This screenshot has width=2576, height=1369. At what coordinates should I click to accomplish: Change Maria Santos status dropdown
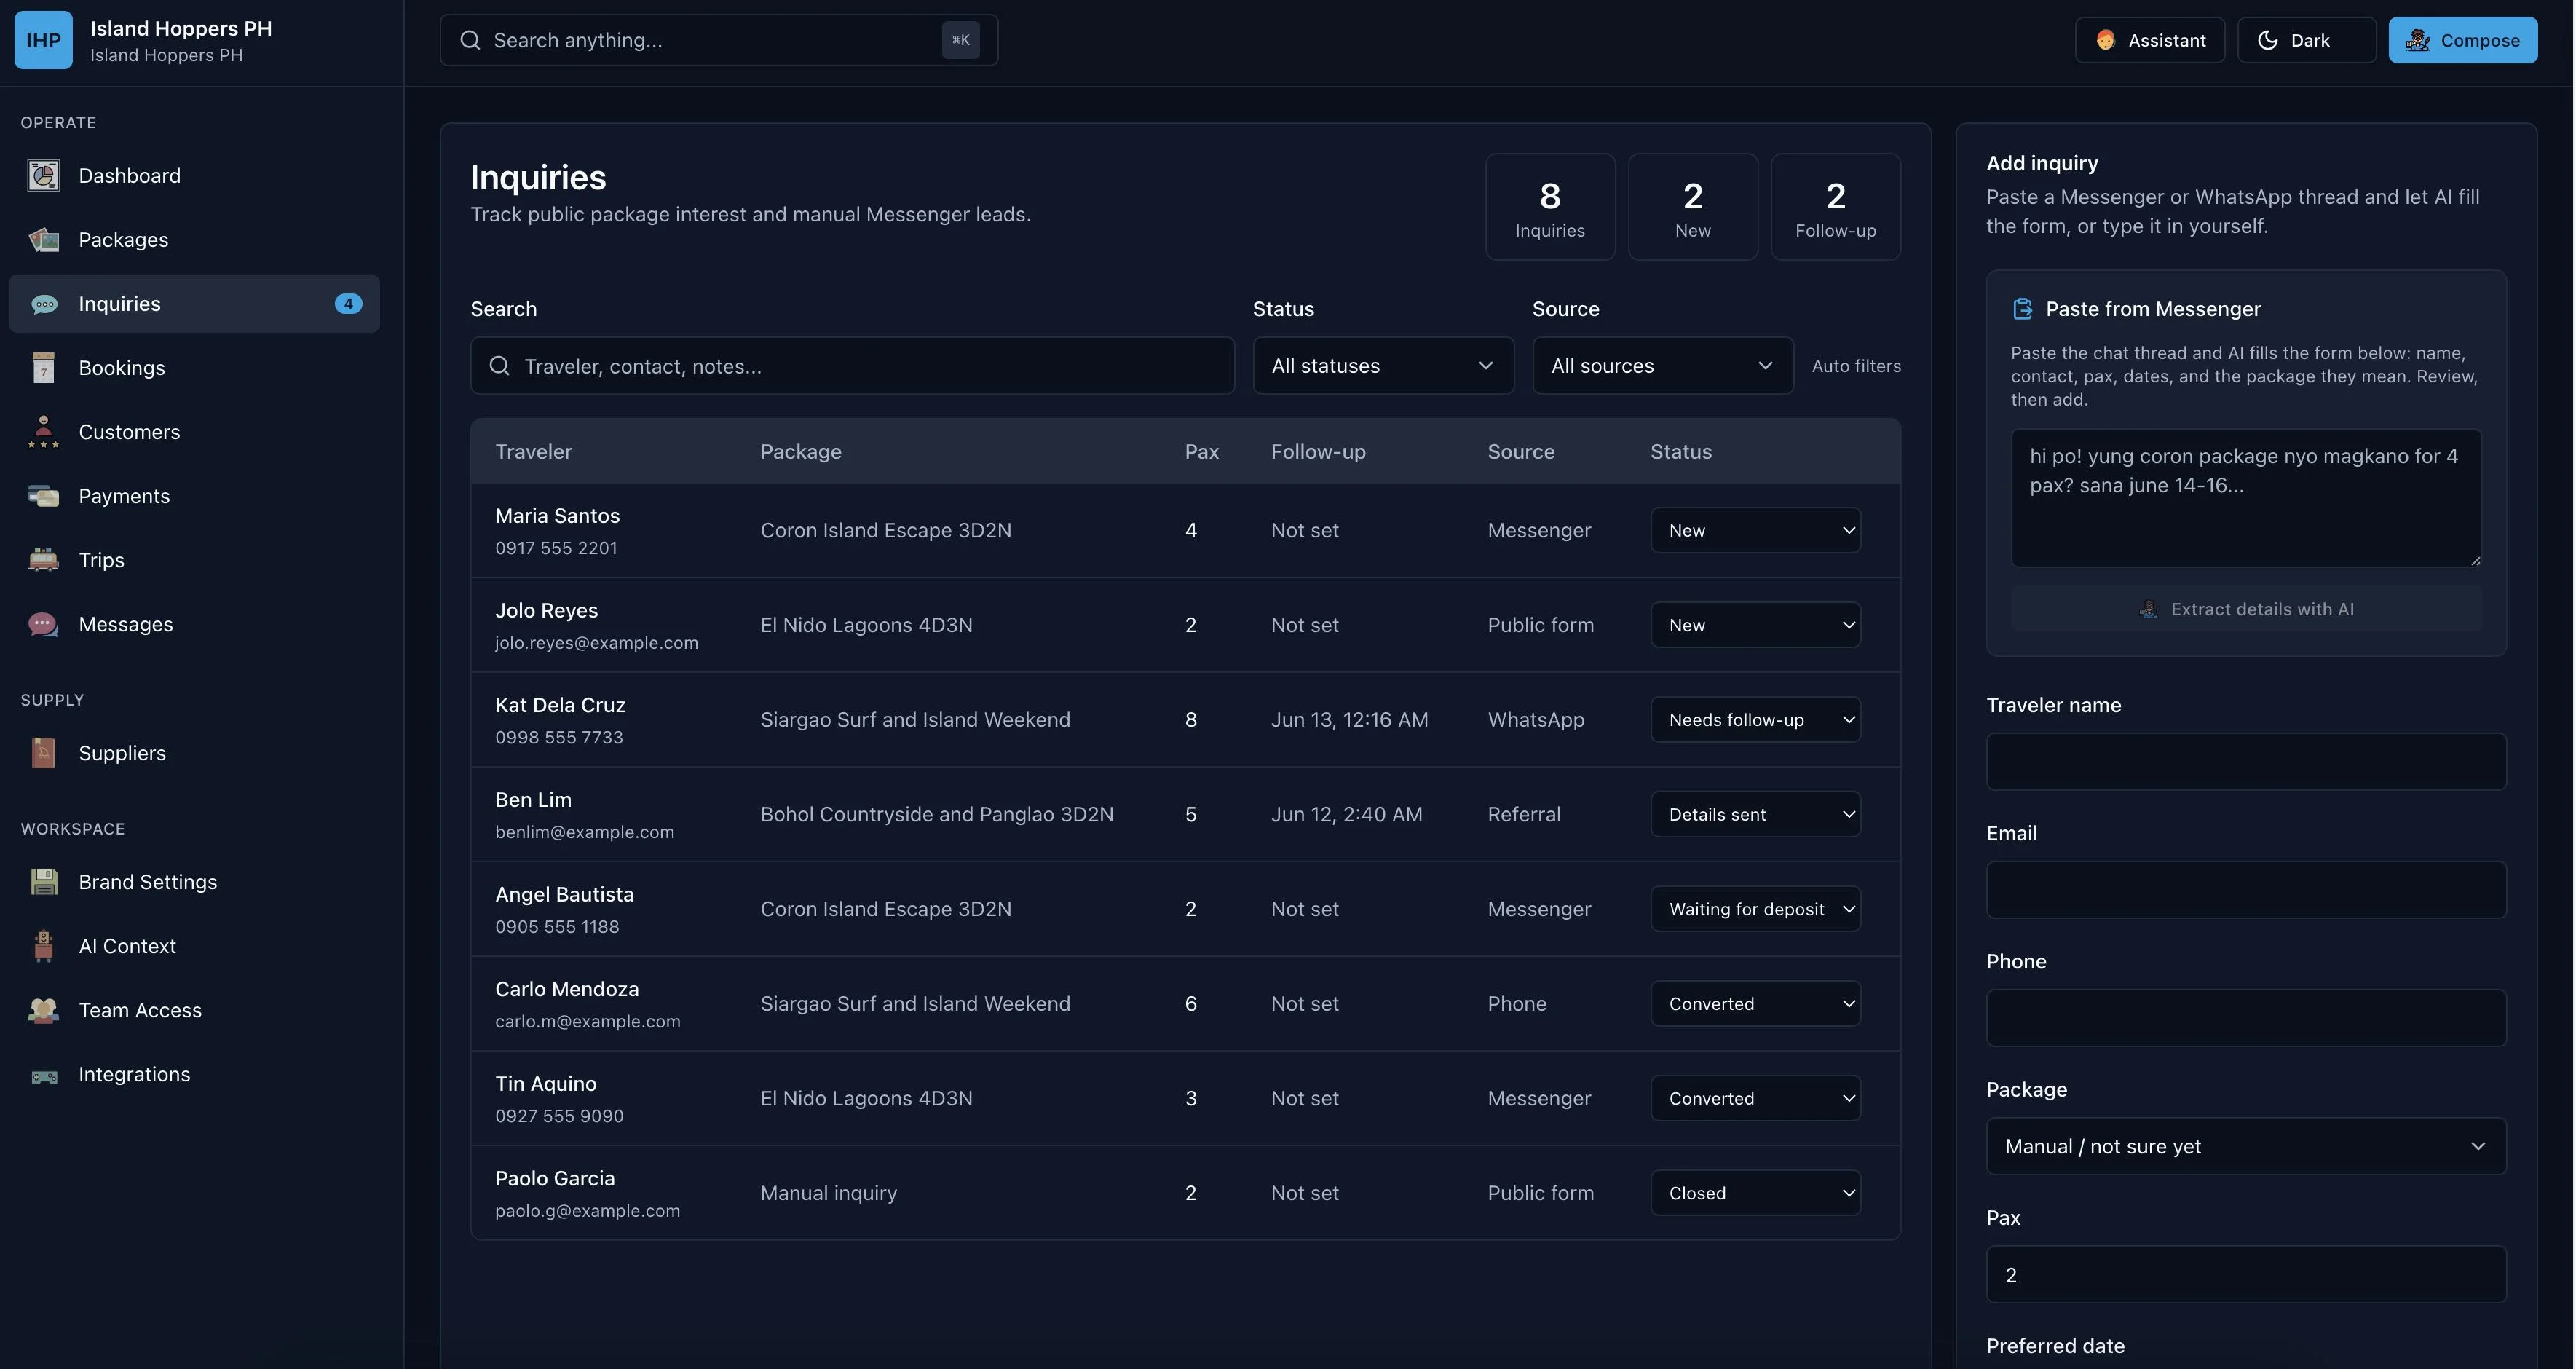[1755, 530]
